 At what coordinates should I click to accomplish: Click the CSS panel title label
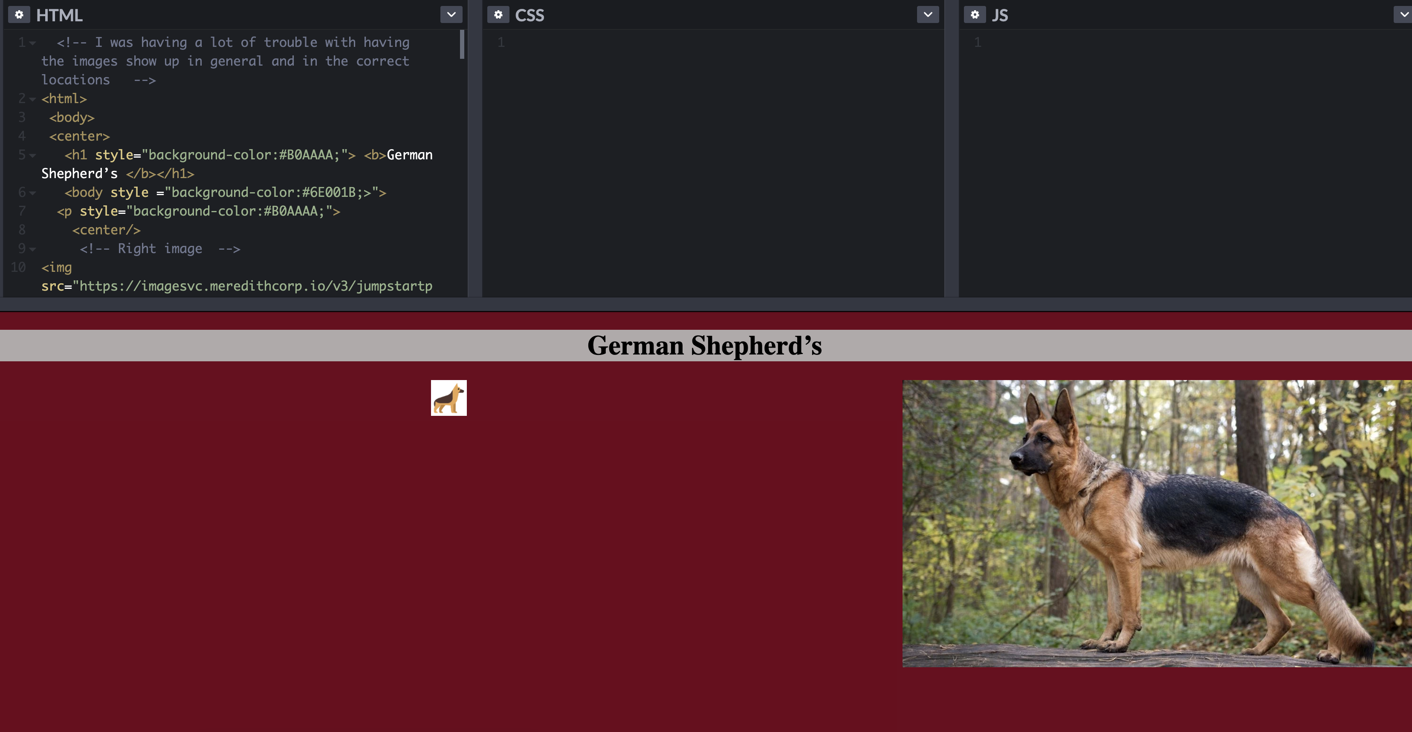coord(529,15)
